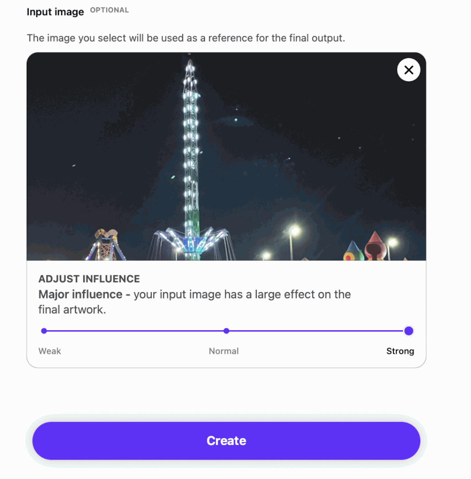471x479 pixels.
Task: Click the small lit ride at the preview's lower left
Action: click(106, 245)
